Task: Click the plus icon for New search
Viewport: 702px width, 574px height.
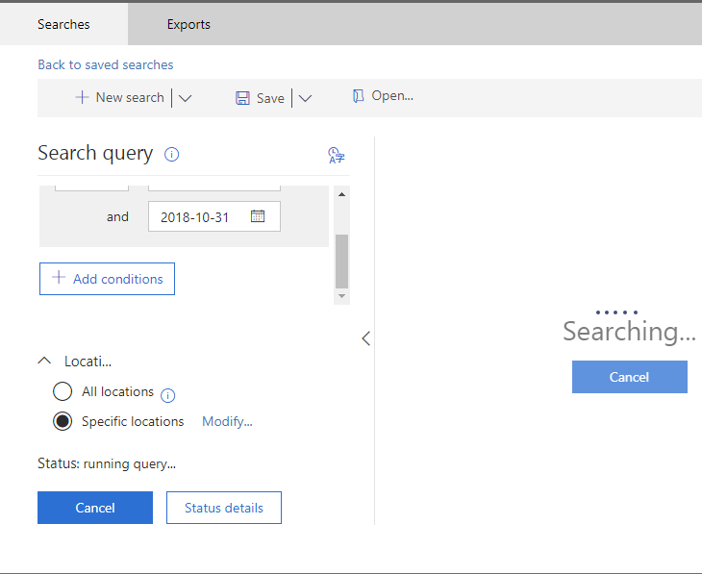Action: [82, 97]
